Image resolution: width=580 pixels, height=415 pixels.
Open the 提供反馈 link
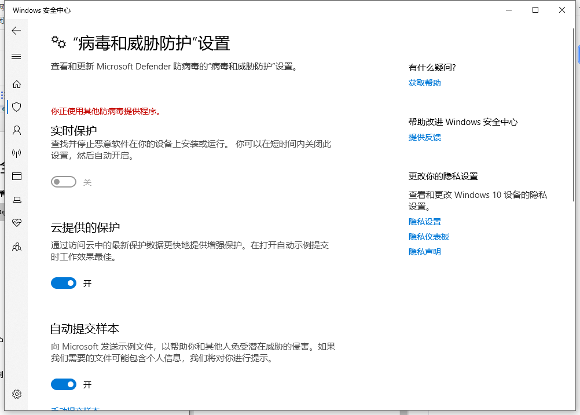click(x=424, y=137)
